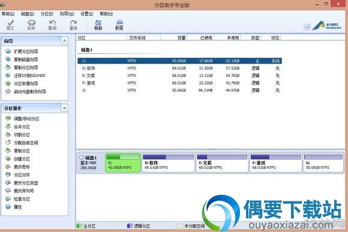
Task: Open the 向导 menu
Action: [x=67, y=14]
